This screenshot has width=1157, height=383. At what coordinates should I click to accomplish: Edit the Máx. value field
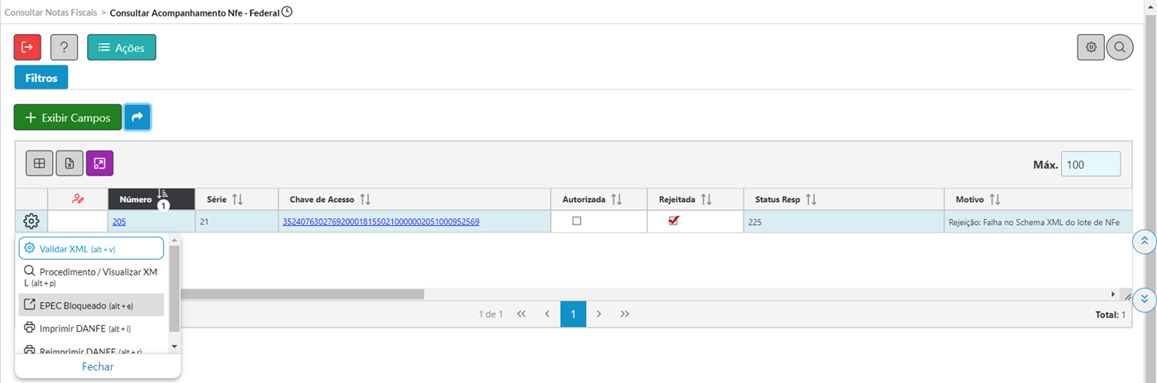tap(1090, 164)
